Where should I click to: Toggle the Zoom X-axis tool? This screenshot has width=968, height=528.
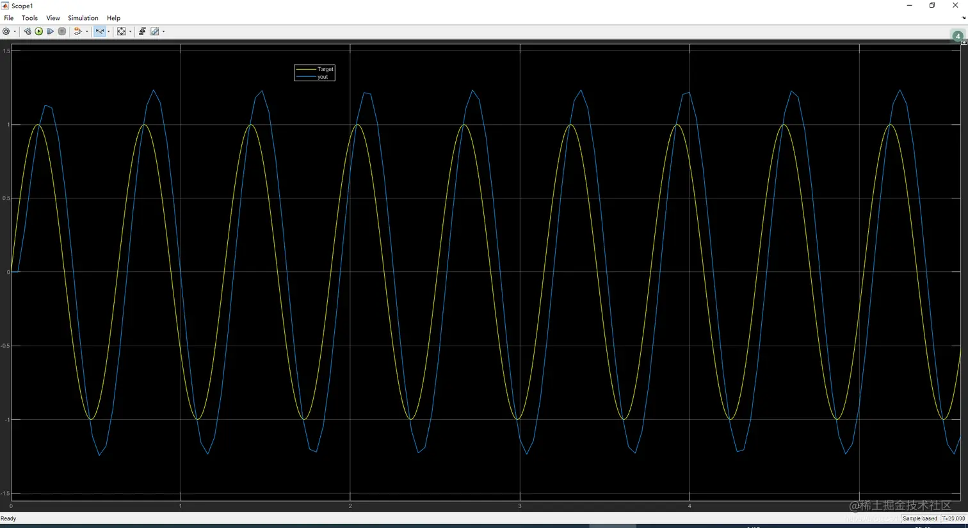(x=100, y=31)
